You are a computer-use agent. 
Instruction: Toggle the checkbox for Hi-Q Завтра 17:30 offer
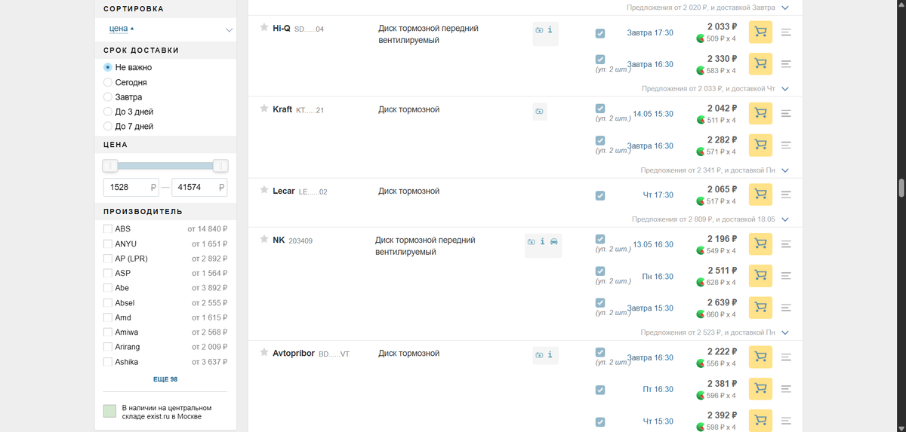pos(599,33)
